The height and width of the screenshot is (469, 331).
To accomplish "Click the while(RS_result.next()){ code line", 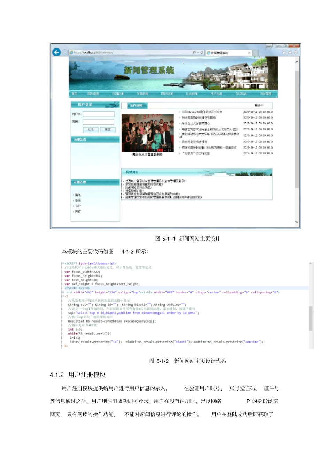I will click(89, 333).
